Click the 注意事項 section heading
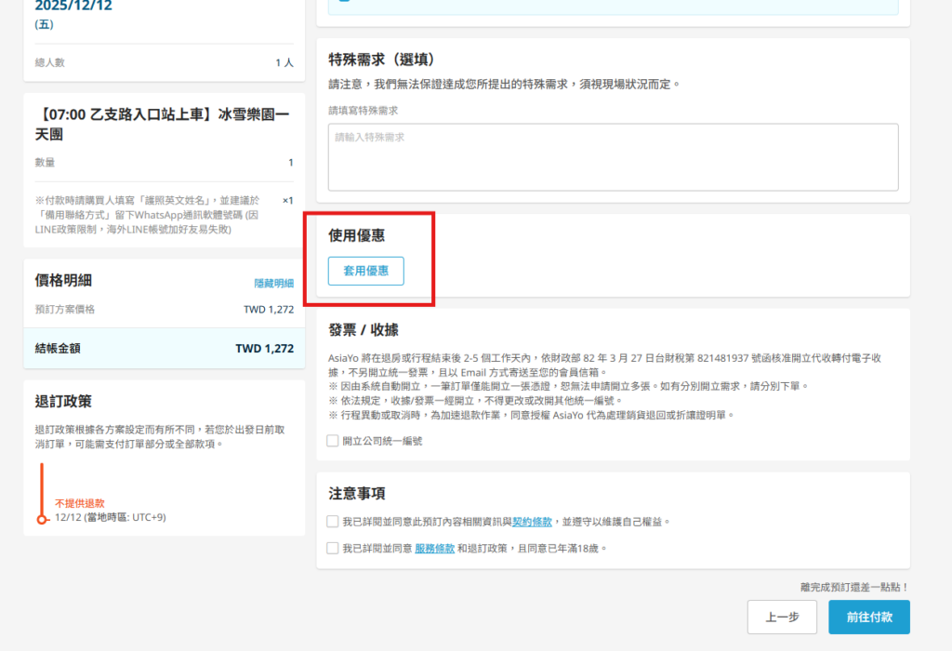This screenshot has width=952, height=651. (357, 493)
